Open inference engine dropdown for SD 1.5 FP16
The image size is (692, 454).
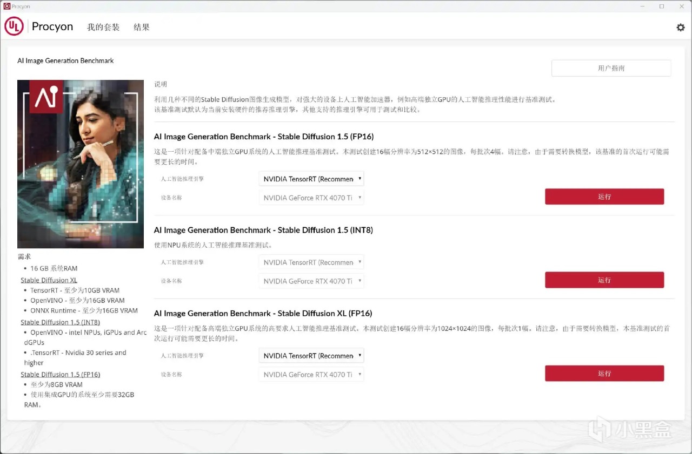(x=311, y=179)
